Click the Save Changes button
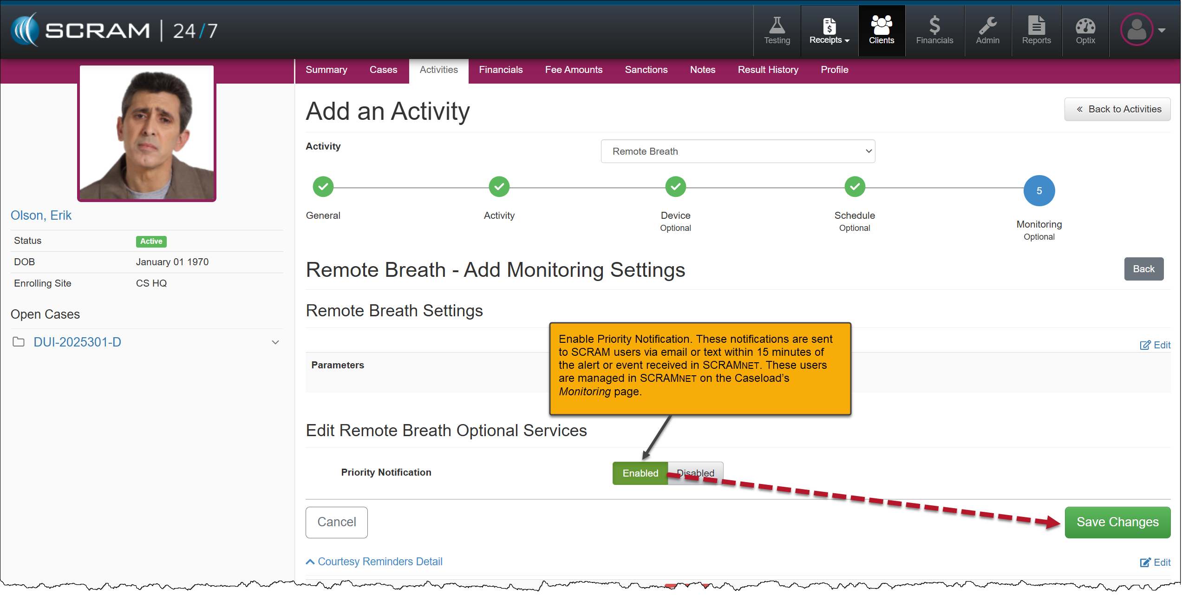Image resolution: width=1182 pixels, height=595 pixels. [x=1117, y=522]
